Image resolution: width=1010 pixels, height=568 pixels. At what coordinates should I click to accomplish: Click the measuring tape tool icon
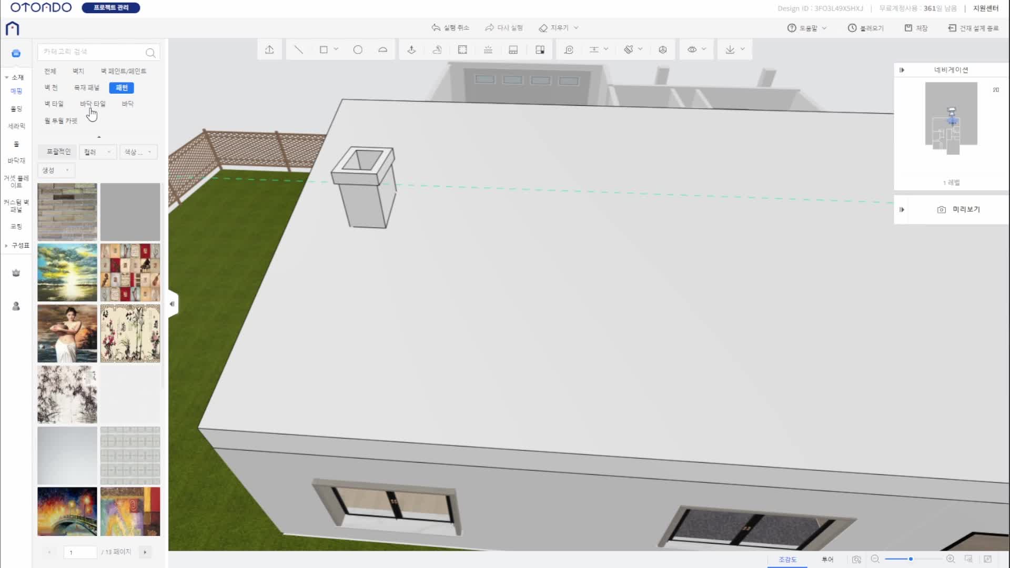coord(569,49)
